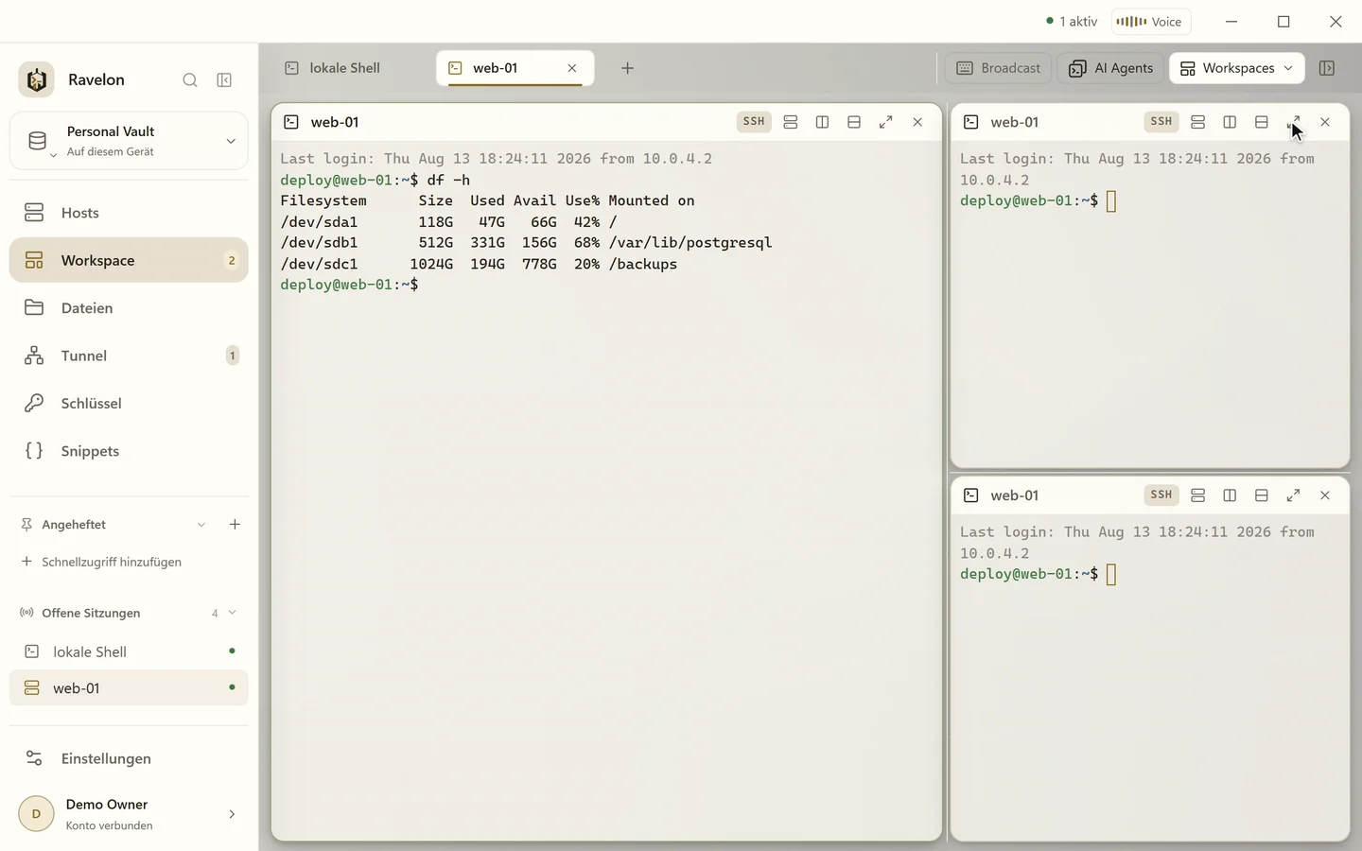The height and width of the screenshot is (851, 1362).
Task: Click the SSH badge in the df -h pane
Action: pos(754,122)
